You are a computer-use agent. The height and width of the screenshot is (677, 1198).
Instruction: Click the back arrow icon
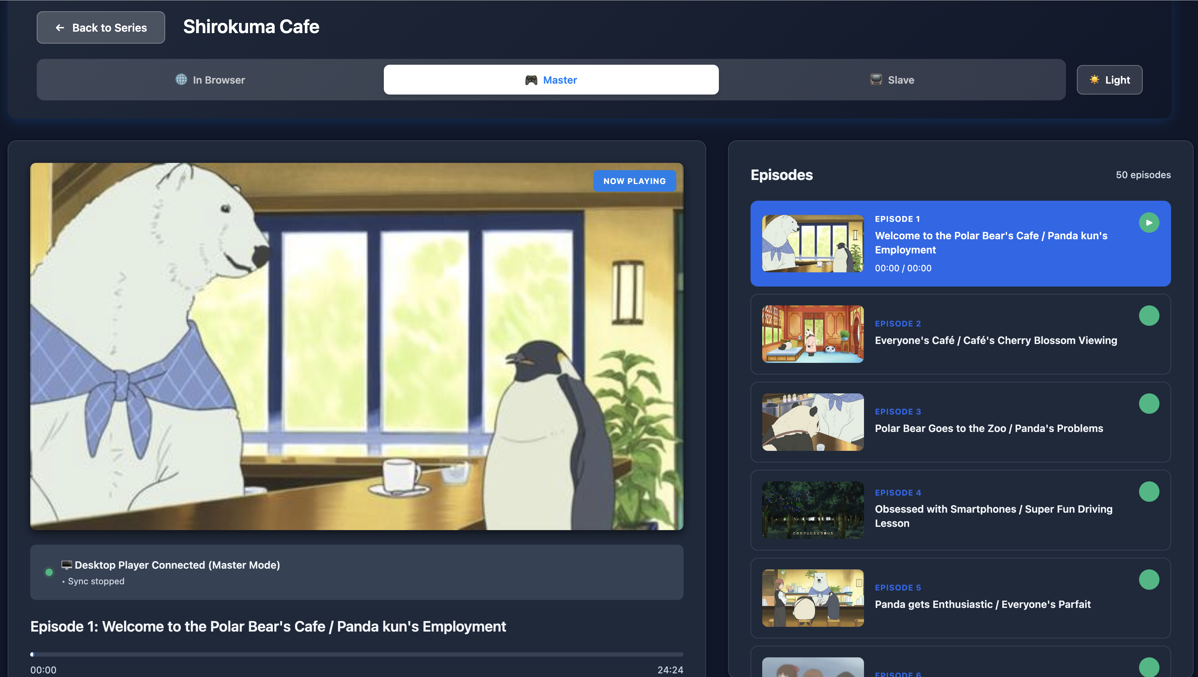click(60, 28)
